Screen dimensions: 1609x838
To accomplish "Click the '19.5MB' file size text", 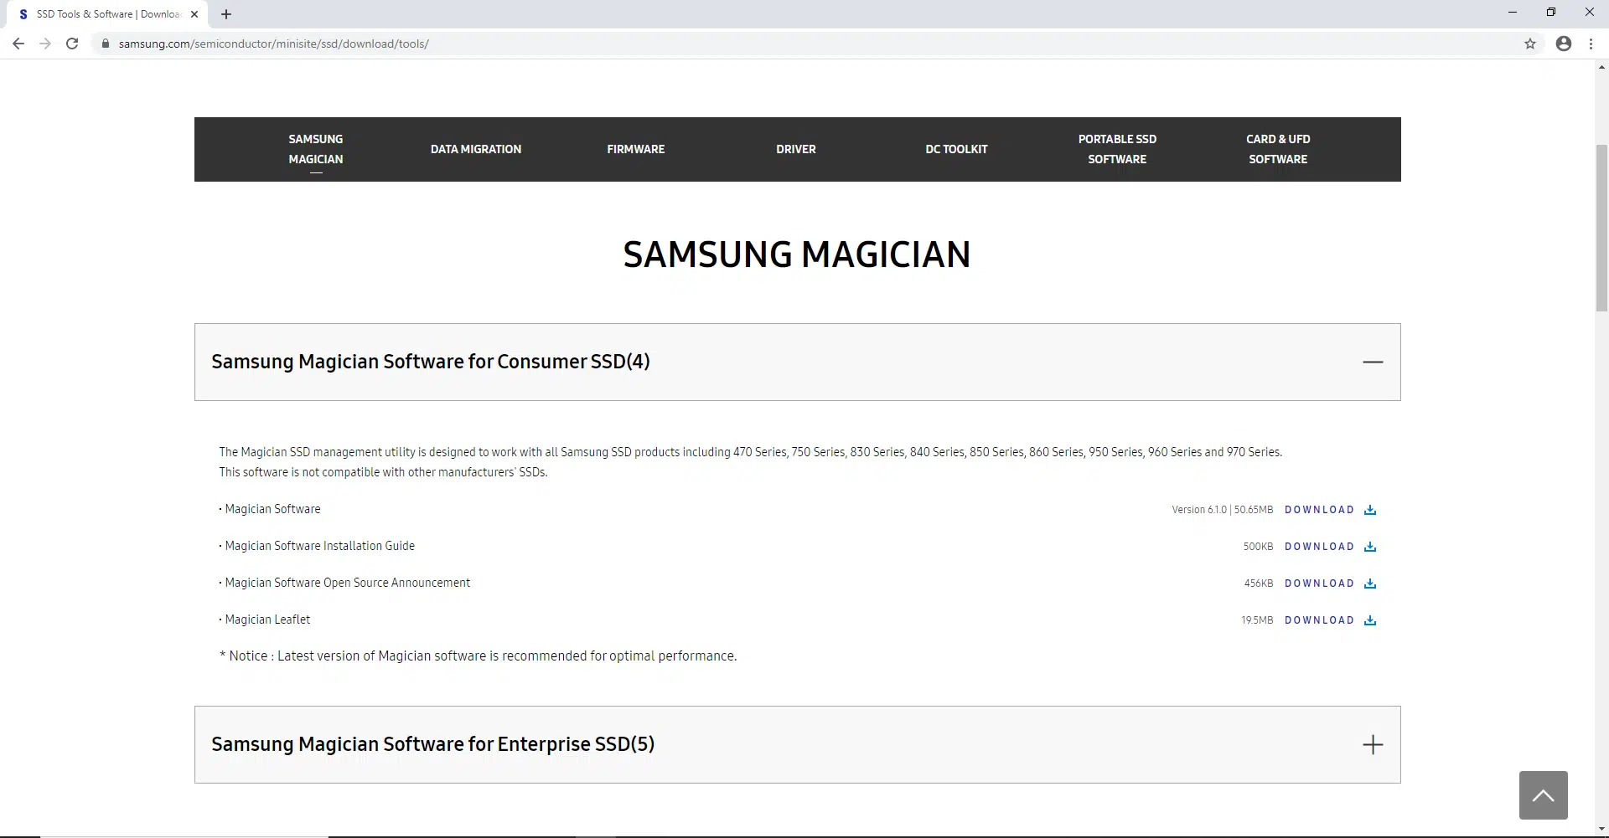I will point(1257,620).
